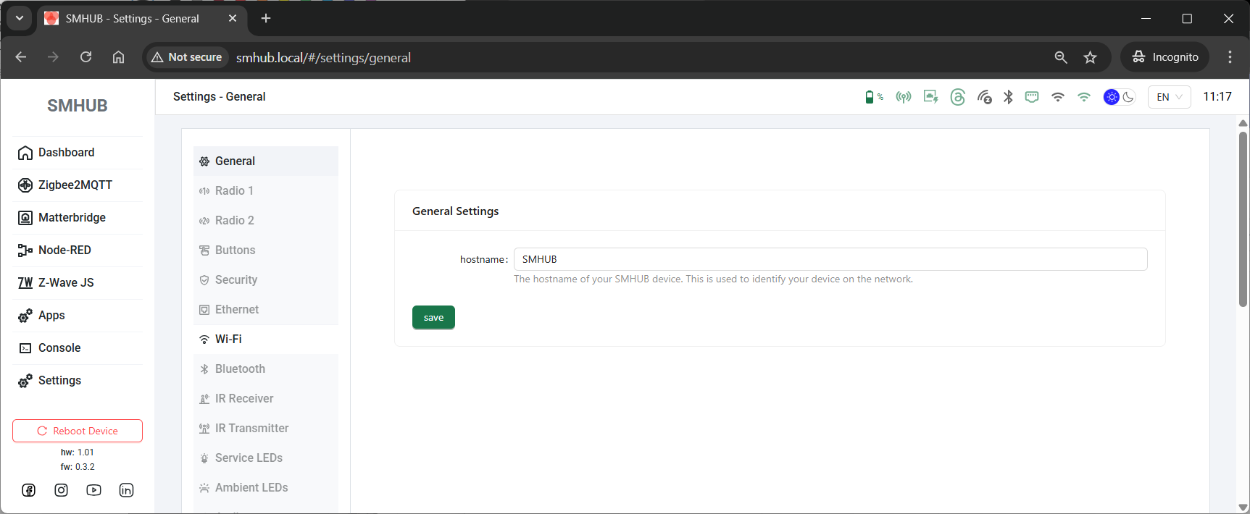Click the hostname input field
This screenshot has width=1250, height=514.
(830, 259)
